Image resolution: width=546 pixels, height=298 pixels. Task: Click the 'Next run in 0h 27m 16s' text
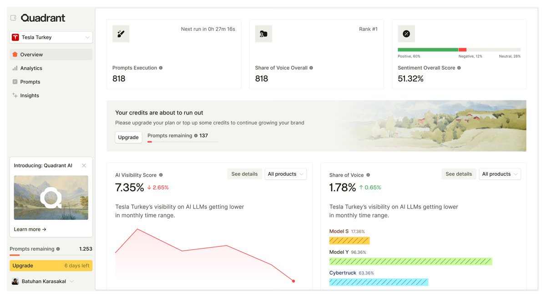208,29
